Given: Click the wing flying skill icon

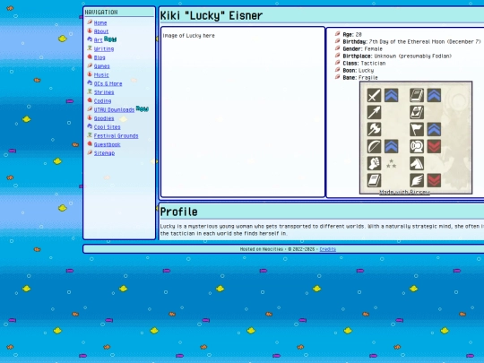Looking at the screenshot, I should click(x=417, y=180).
